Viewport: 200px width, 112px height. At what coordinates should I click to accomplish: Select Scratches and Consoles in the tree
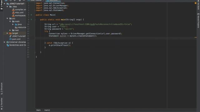click(17, 45)
